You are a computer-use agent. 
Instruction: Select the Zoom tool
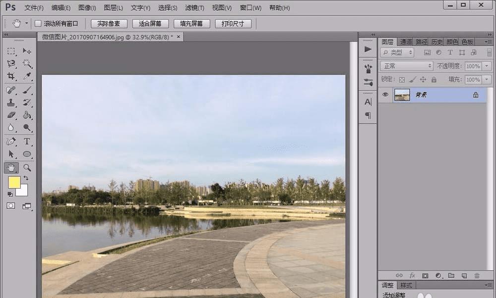[27, 168]
